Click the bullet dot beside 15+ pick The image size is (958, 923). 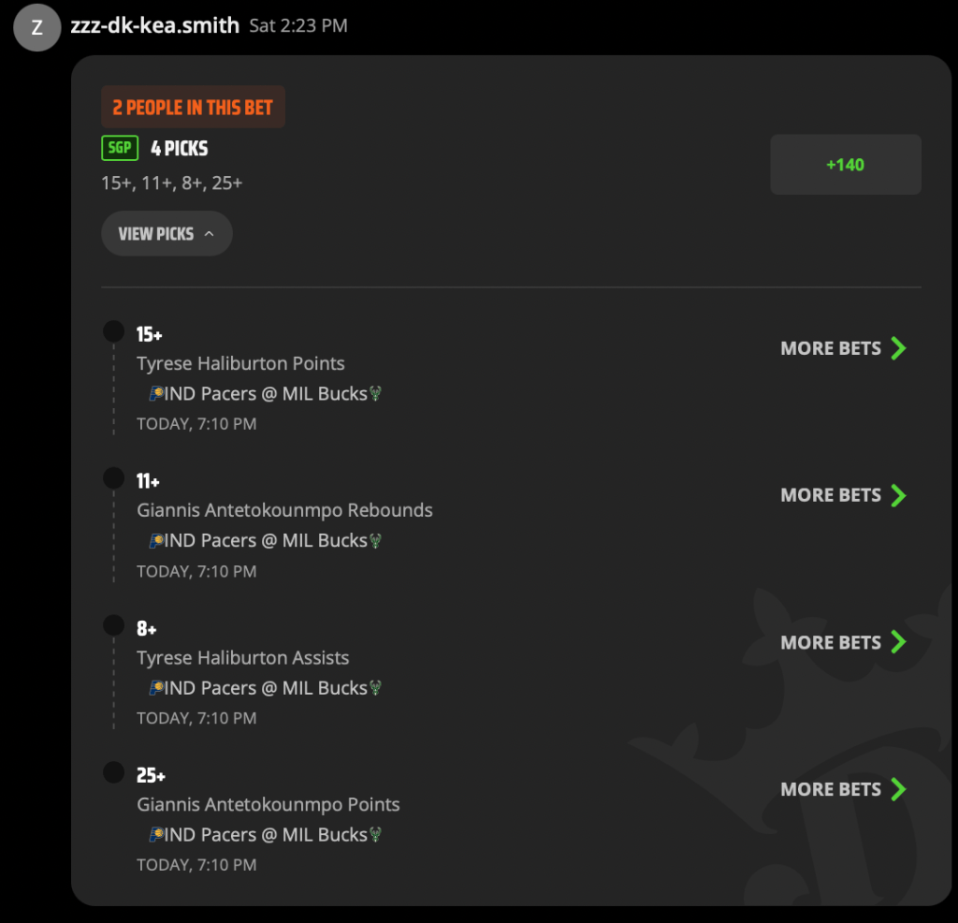(x=113, y=331)
